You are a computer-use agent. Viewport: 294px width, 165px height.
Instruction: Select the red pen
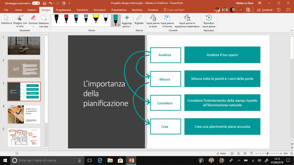point(66,19)
